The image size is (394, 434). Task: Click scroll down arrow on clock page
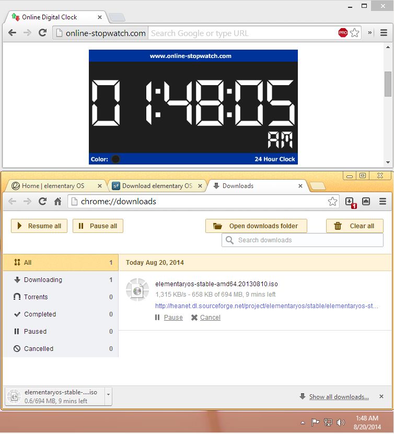[x=388, y=162]
